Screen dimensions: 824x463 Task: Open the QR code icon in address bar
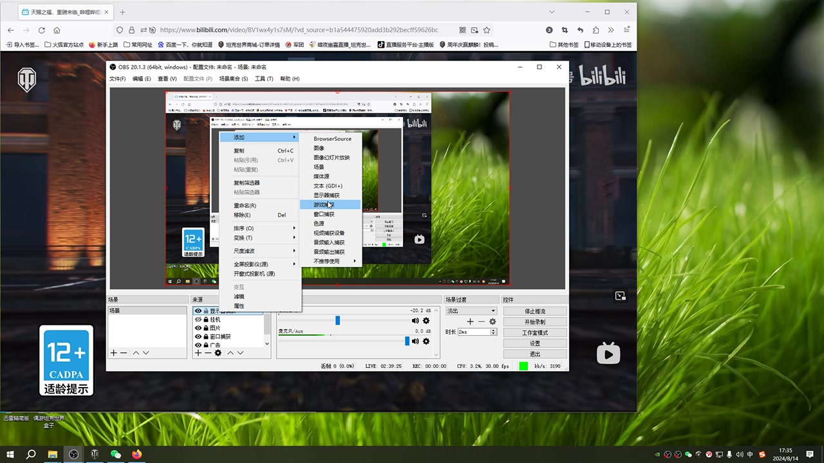coord(462,30)
